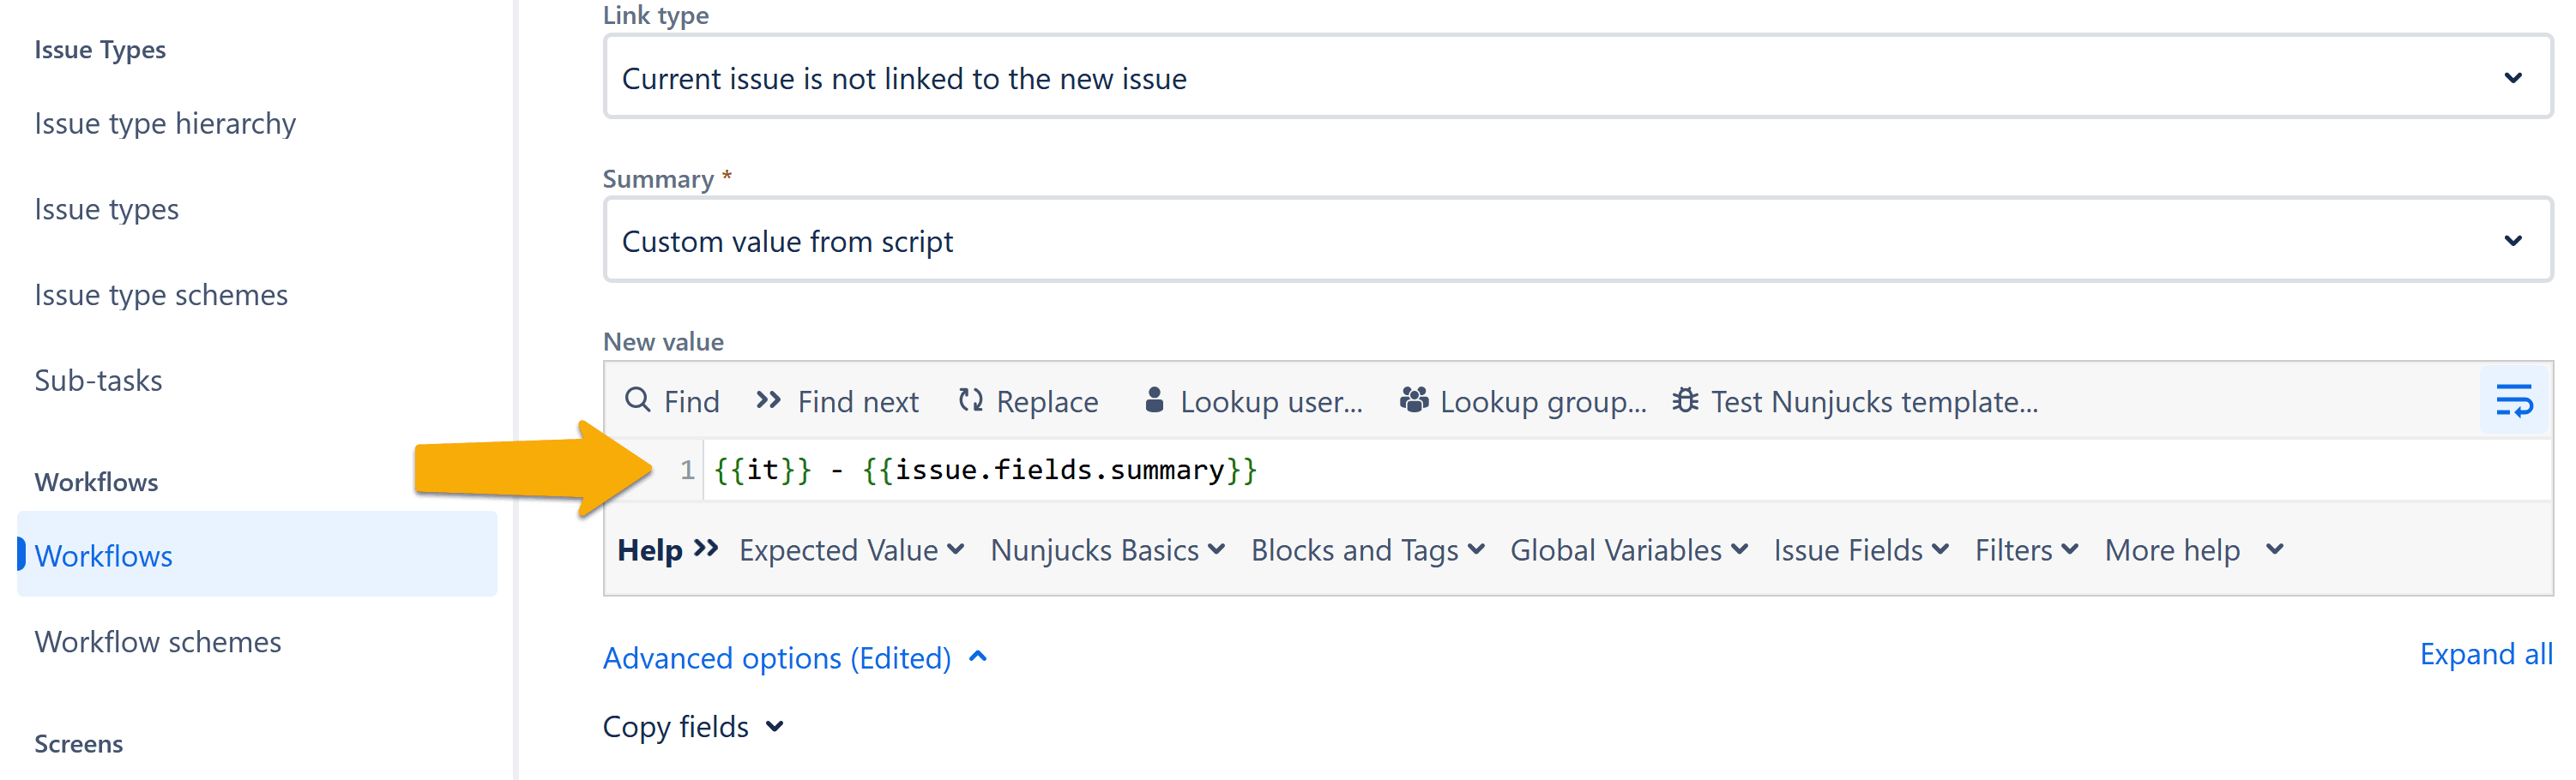Click the Lookup user person icon
Screen dimensions: 2576x780
[1154, 399]
